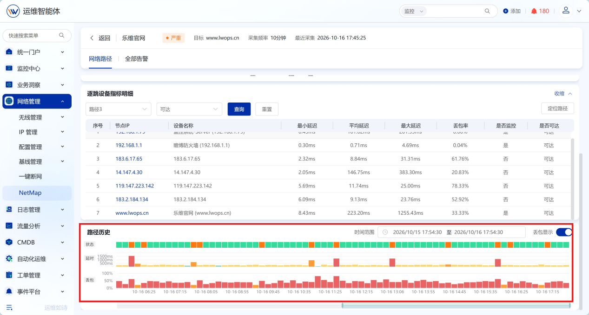
Task: Click the back arrow beside 返回
Action: pyautogui.click(x=92, y=38)
